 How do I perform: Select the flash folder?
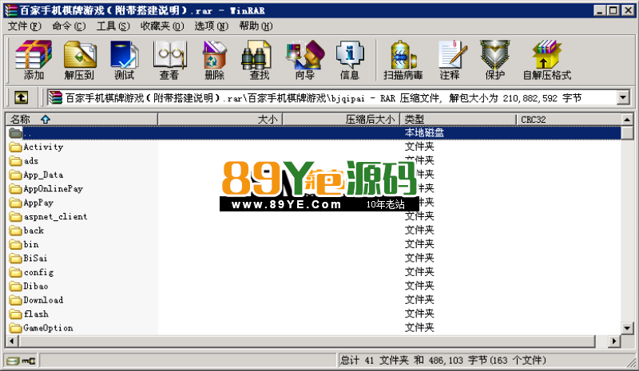(29, 314)
